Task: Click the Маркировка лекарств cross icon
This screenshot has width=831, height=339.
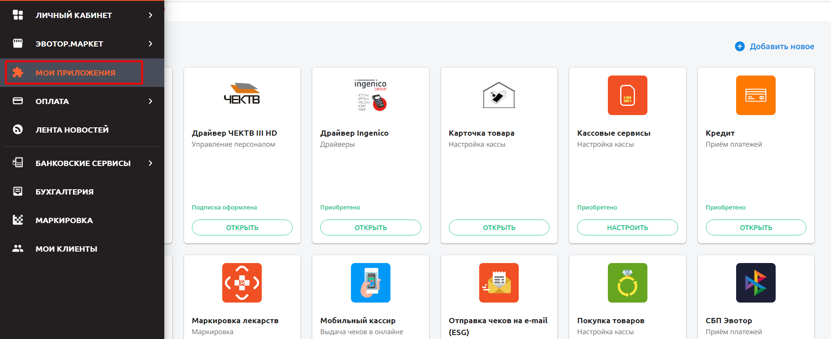Action: coord(242,283)
